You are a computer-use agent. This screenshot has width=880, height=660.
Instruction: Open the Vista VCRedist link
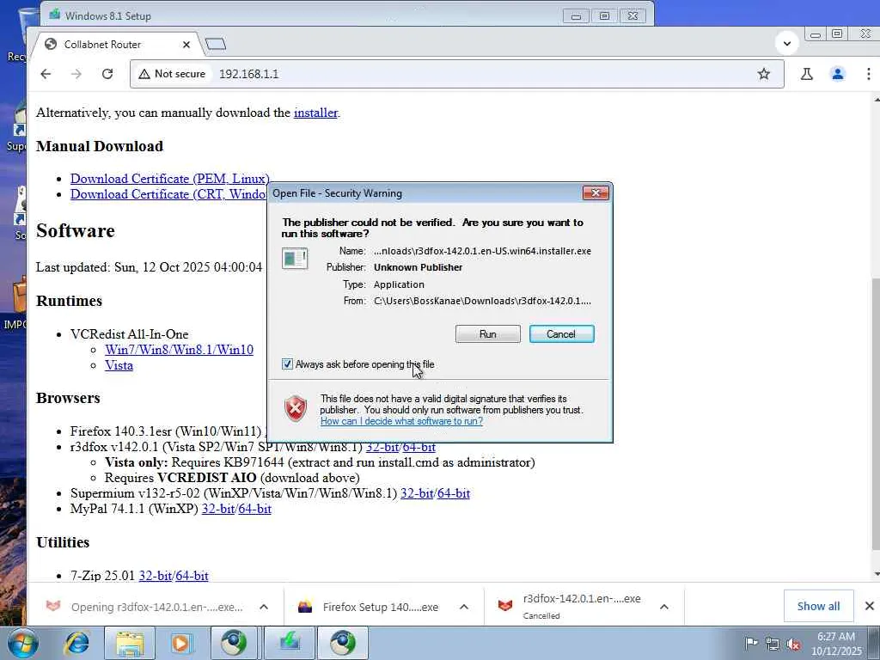point(119,365)
